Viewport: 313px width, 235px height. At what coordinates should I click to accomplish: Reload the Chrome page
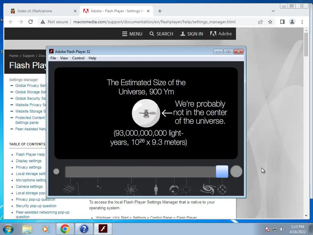(x=31, y=22)
